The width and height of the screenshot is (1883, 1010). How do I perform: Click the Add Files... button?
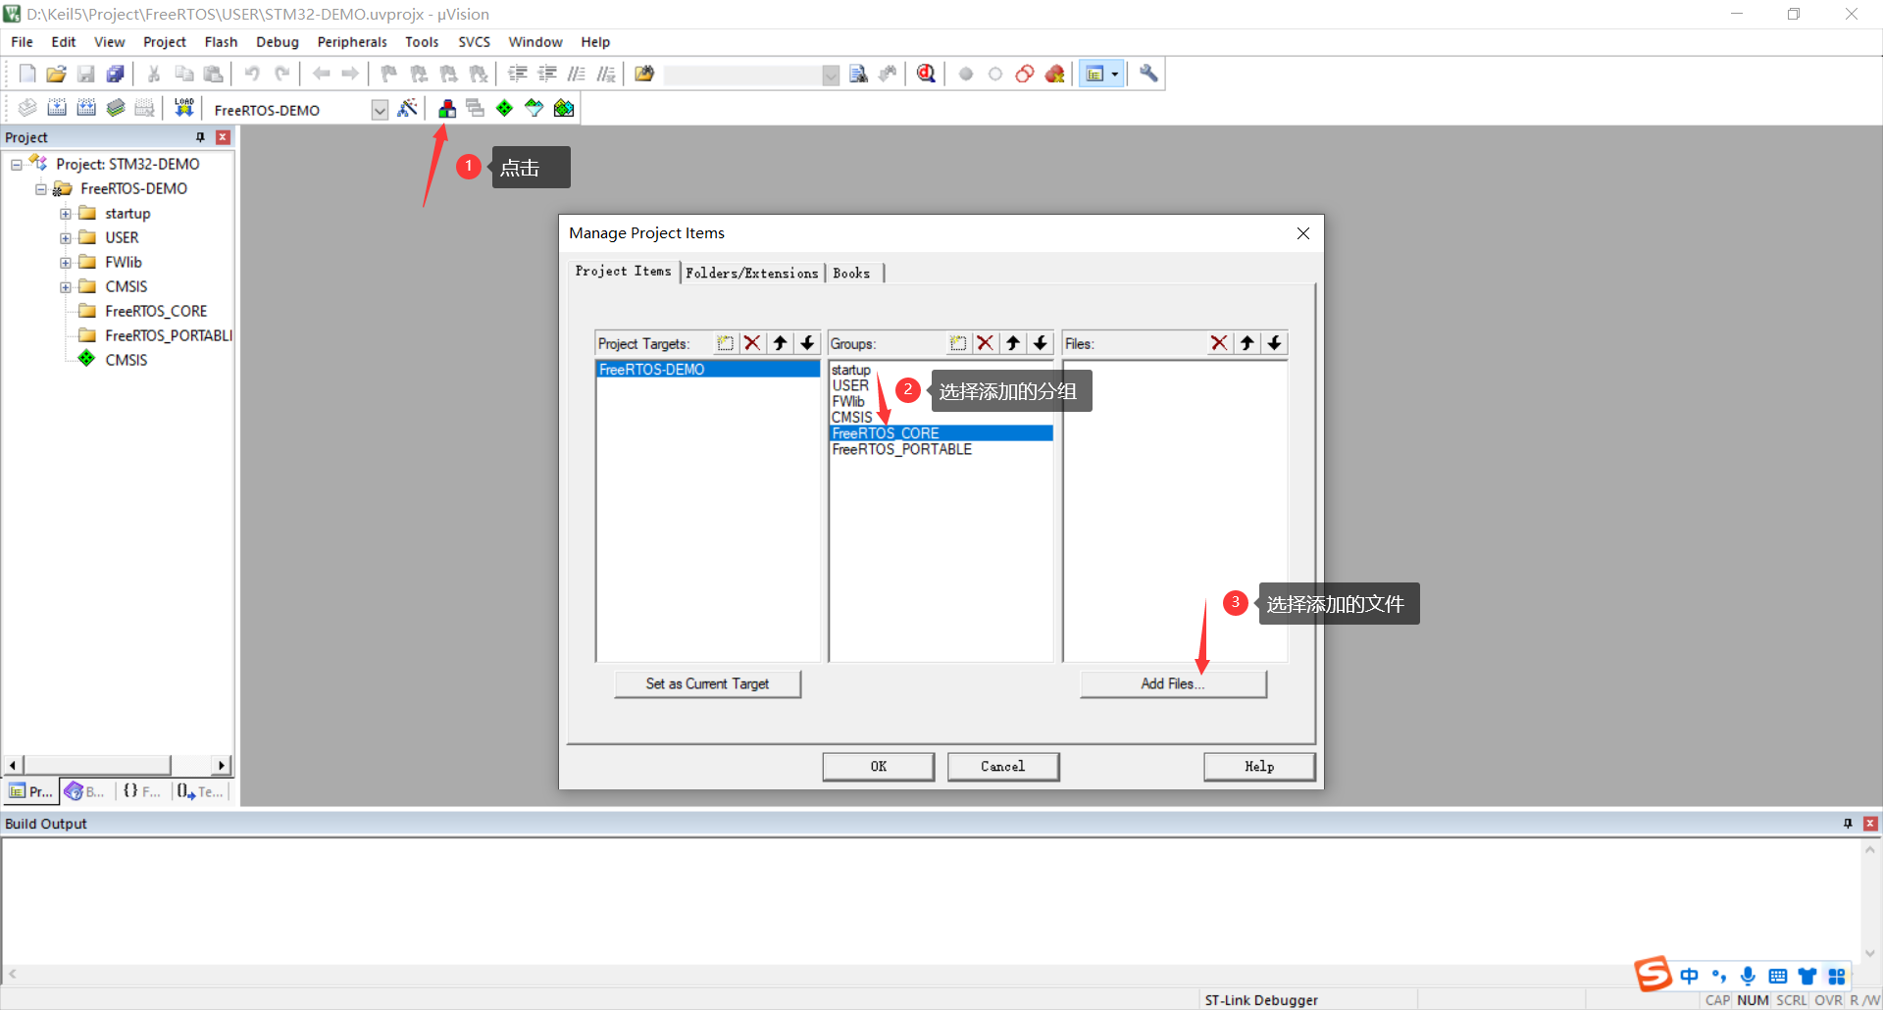point(1173,683)
